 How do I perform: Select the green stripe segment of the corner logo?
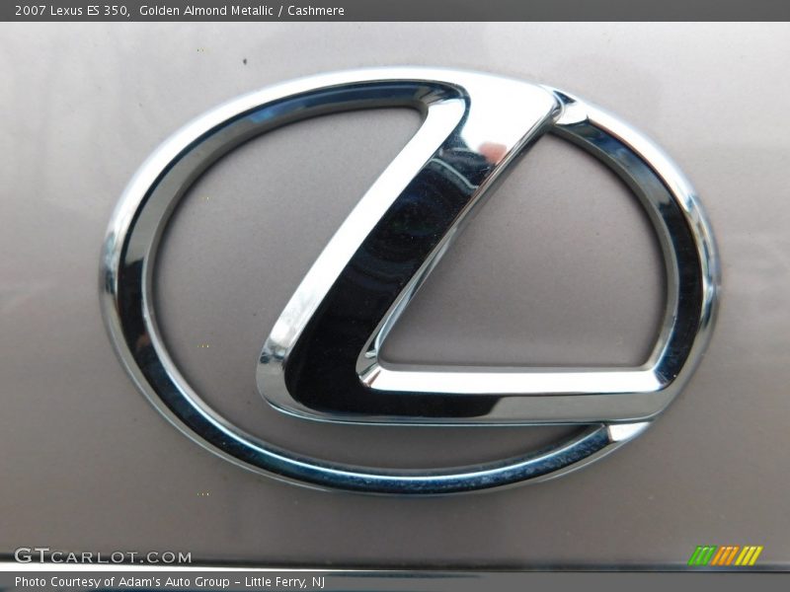[701, 554]
